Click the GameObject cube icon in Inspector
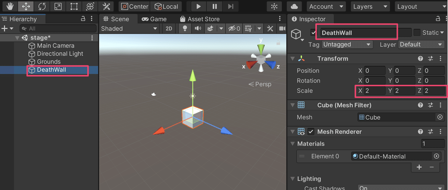This screenshot has width=448, height=190. pos(296,34)
